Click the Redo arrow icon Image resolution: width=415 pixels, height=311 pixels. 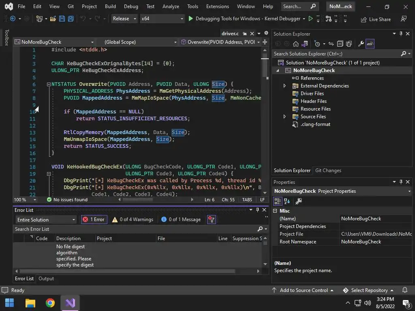click(97, 19)
